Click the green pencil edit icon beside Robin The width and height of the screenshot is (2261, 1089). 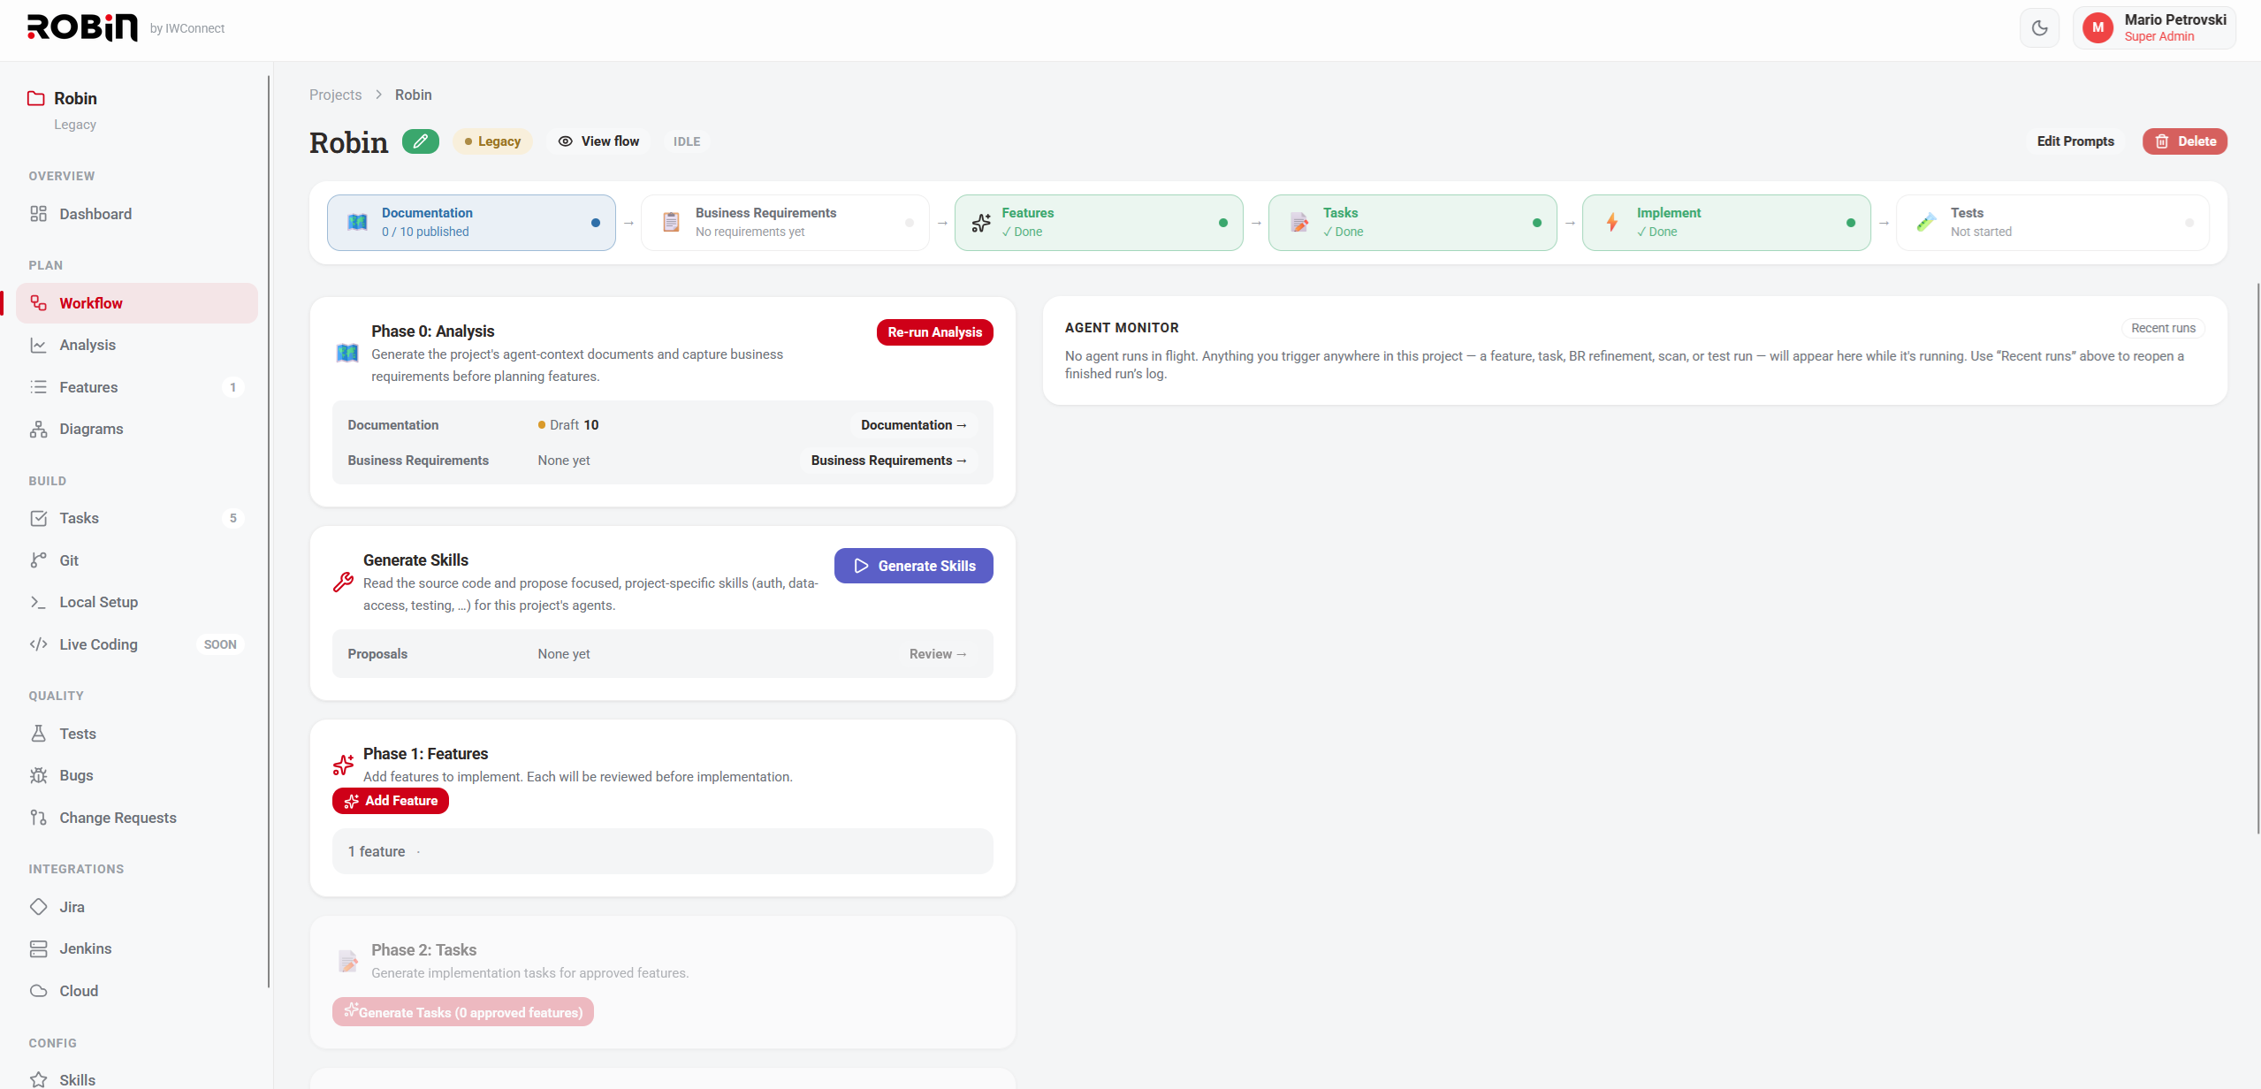[x=421, y=141]
